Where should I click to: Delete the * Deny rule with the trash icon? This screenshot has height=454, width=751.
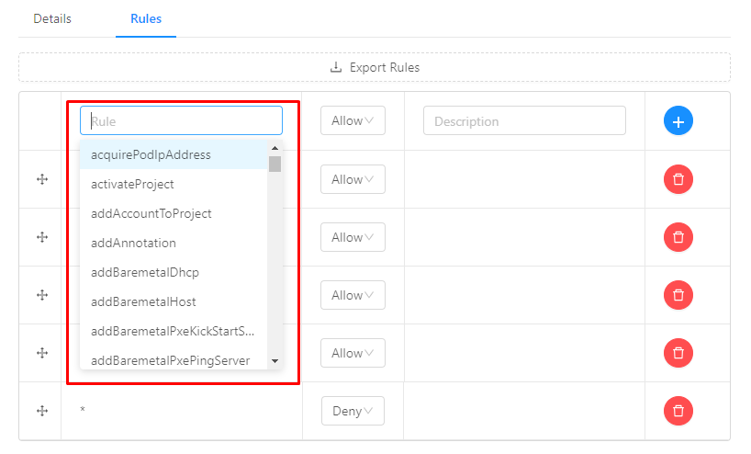coord(678,411)
